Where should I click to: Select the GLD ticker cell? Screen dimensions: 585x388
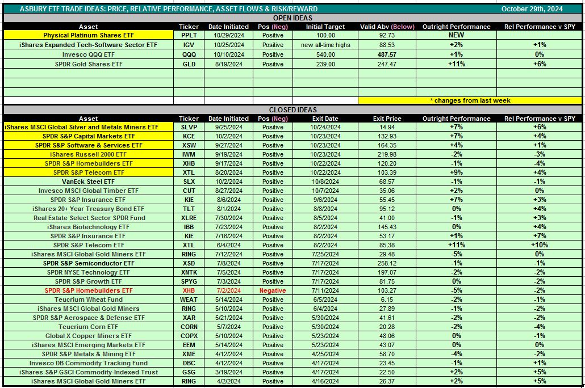pos(189,64)
